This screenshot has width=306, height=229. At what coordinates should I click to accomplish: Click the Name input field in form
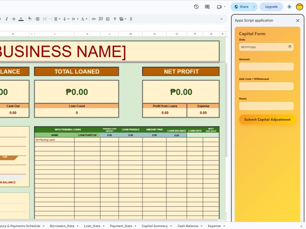[266, 106]
